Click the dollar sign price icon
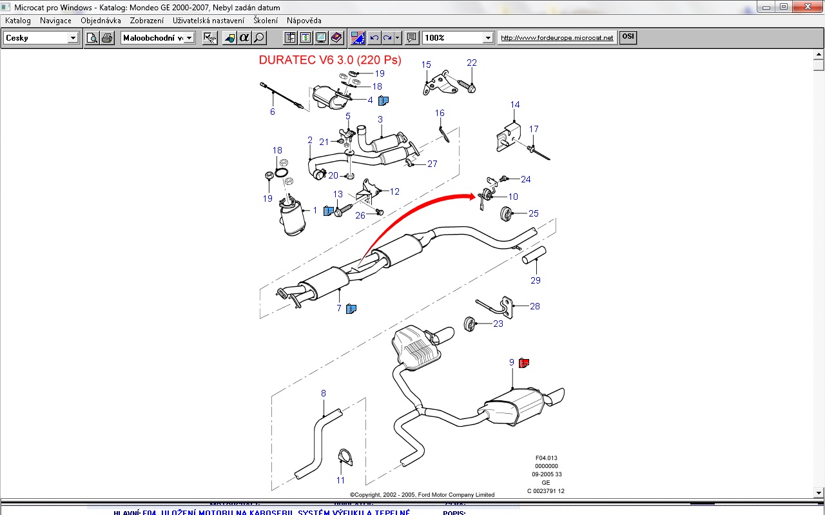This screenshot has width=825, height=515. [x=306, y=38]
